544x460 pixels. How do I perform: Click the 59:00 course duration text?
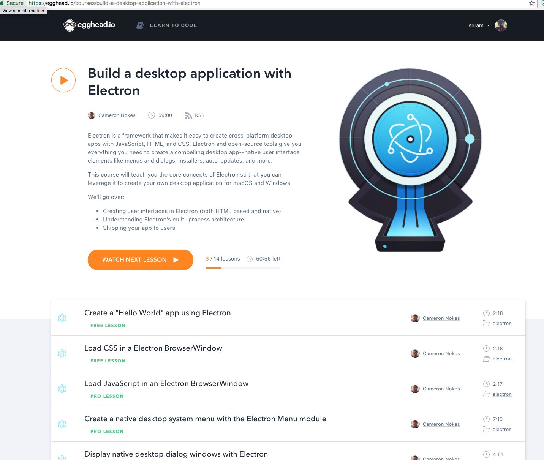[x=165, y=115]
